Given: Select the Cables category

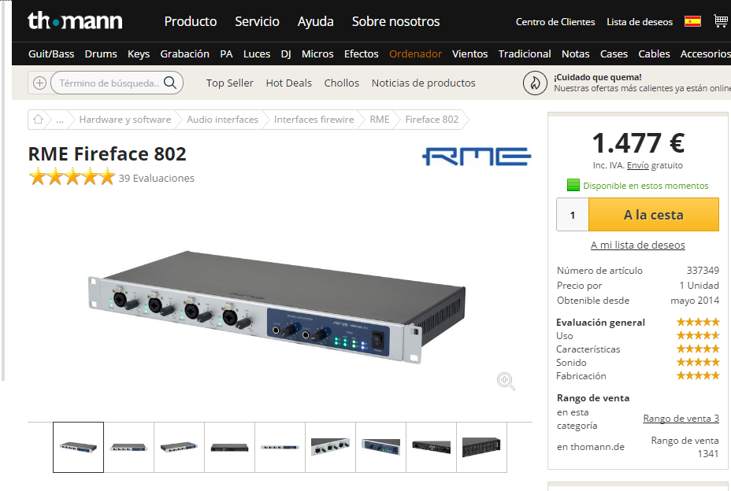Looking at the screenshot, I should [x=654, y=54].
